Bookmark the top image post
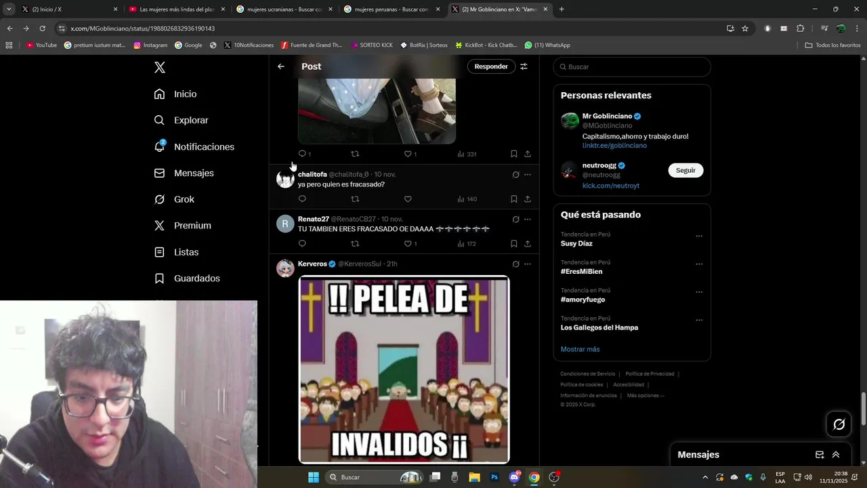 coord(513,154)
